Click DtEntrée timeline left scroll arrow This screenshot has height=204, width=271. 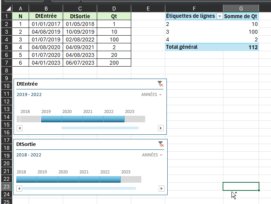coord(19,128)
